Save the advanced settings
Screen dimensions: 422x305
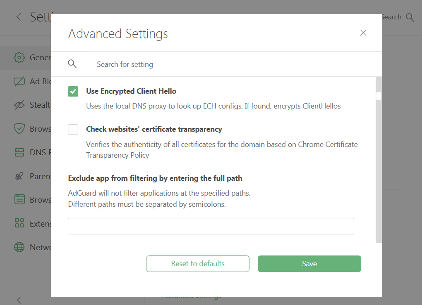click(309, 264)
